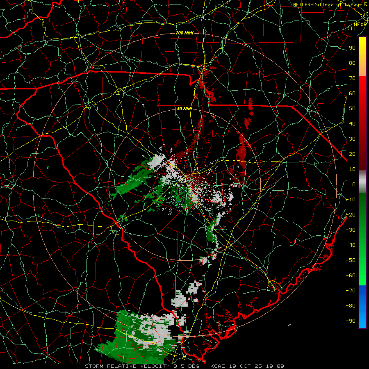Click the -90 legend value
369x369 pixels.
click(x=351, y=321)
